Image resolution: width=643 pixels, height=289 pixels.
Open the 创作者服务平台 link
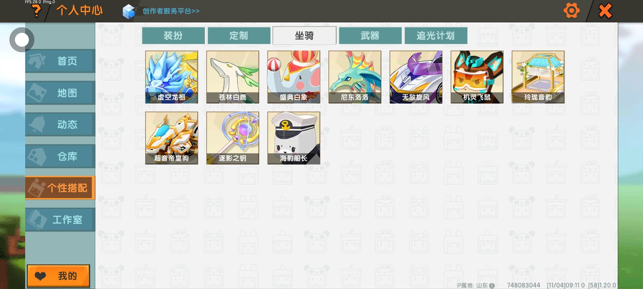171,11
